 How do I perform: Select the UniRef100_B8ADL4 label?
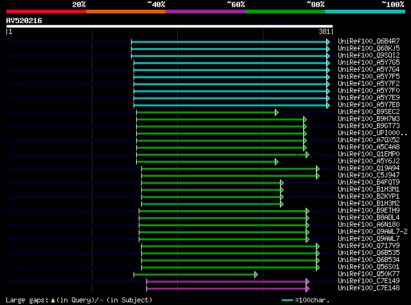369,218
